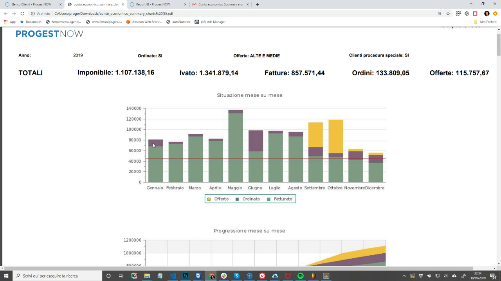Open the https://www.agenzi... bookmark
Image resolution: width=501 pixels, height=281 pixels.
point(63,22)
